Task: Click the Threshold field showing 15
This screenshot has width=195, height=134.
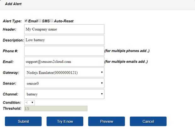Action: click(x=56, y=108)
